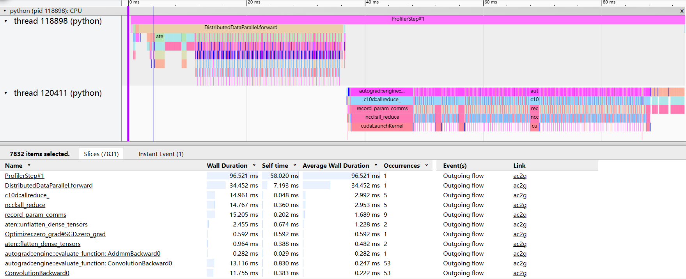This screenshot has height=279, width=686.
Task: Collapse thread 120411 track
Action: tap(6, 93)
